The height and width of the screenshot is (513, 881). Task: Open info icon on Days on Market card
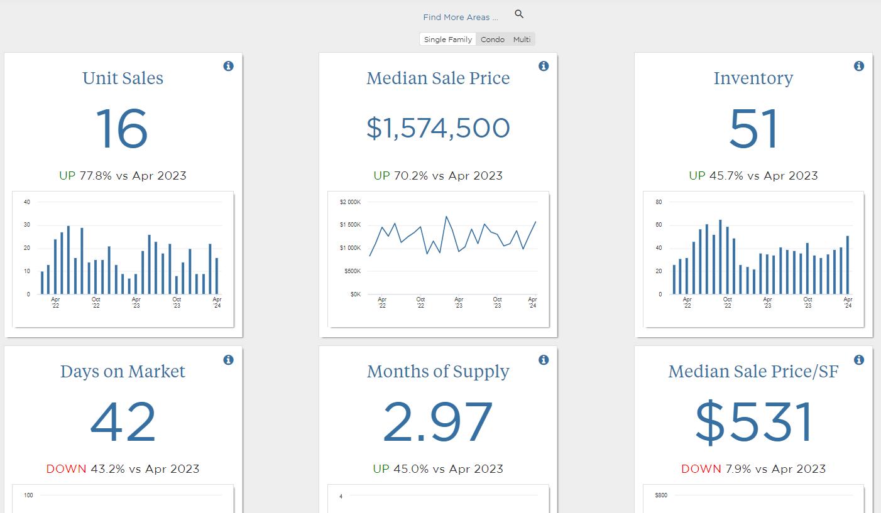pyautogui.click(x=229, y=360)
